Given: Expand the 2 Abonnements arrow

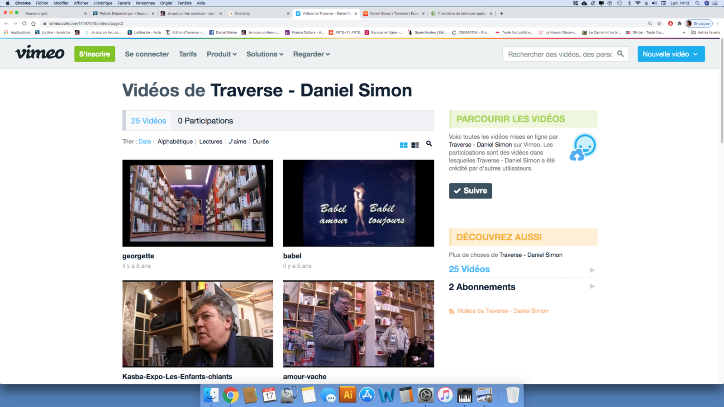Looking at the screenshot, I should (592, 286).
